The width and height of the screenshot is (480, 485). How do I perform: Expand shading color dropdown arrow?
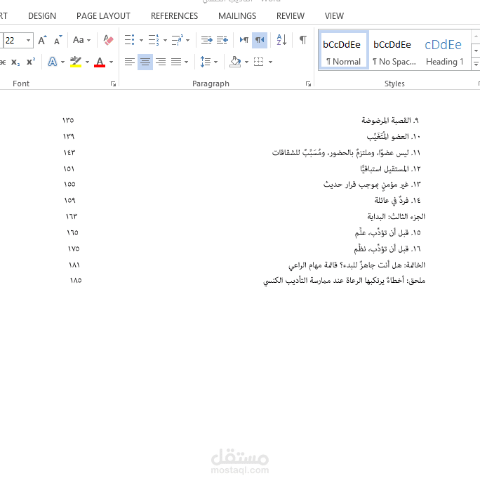point(246,62)
